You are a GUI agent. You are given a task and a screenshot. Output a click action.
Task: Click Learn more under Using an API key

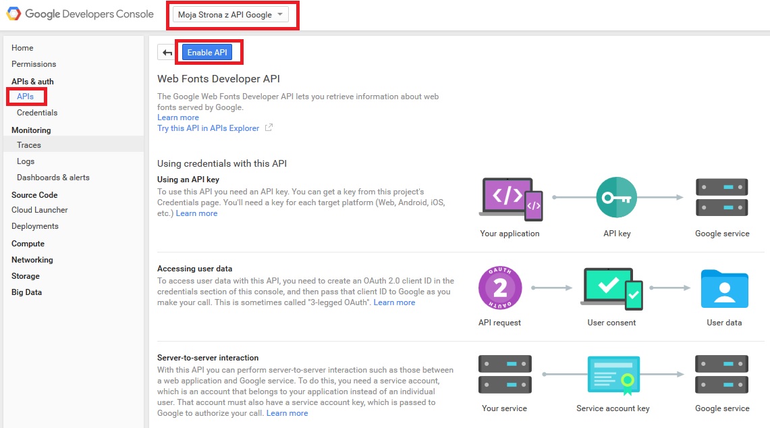coord(196,213)
